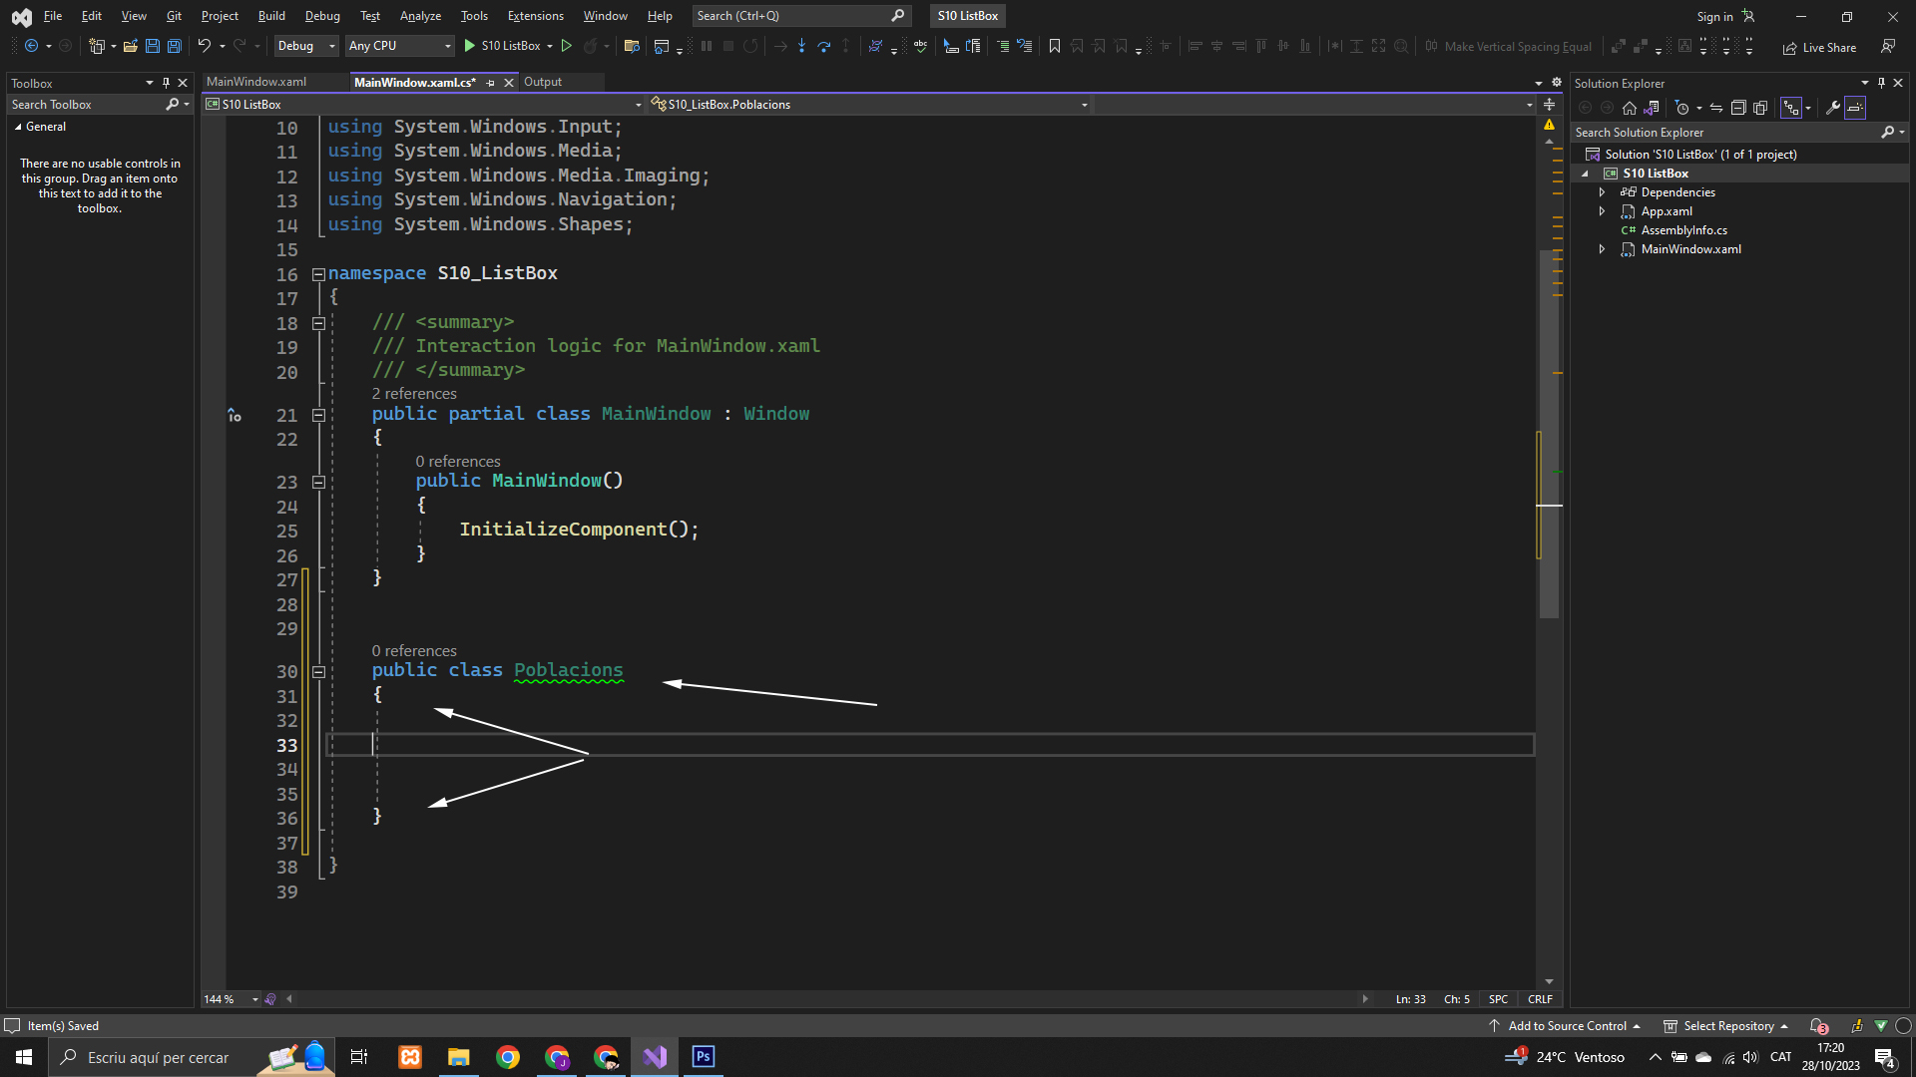This screenshot has height=1077, width=1916.
Task: Click the Undo arrow icon in the toolbar
Action: pyautogui.click(x=204, y=46)
